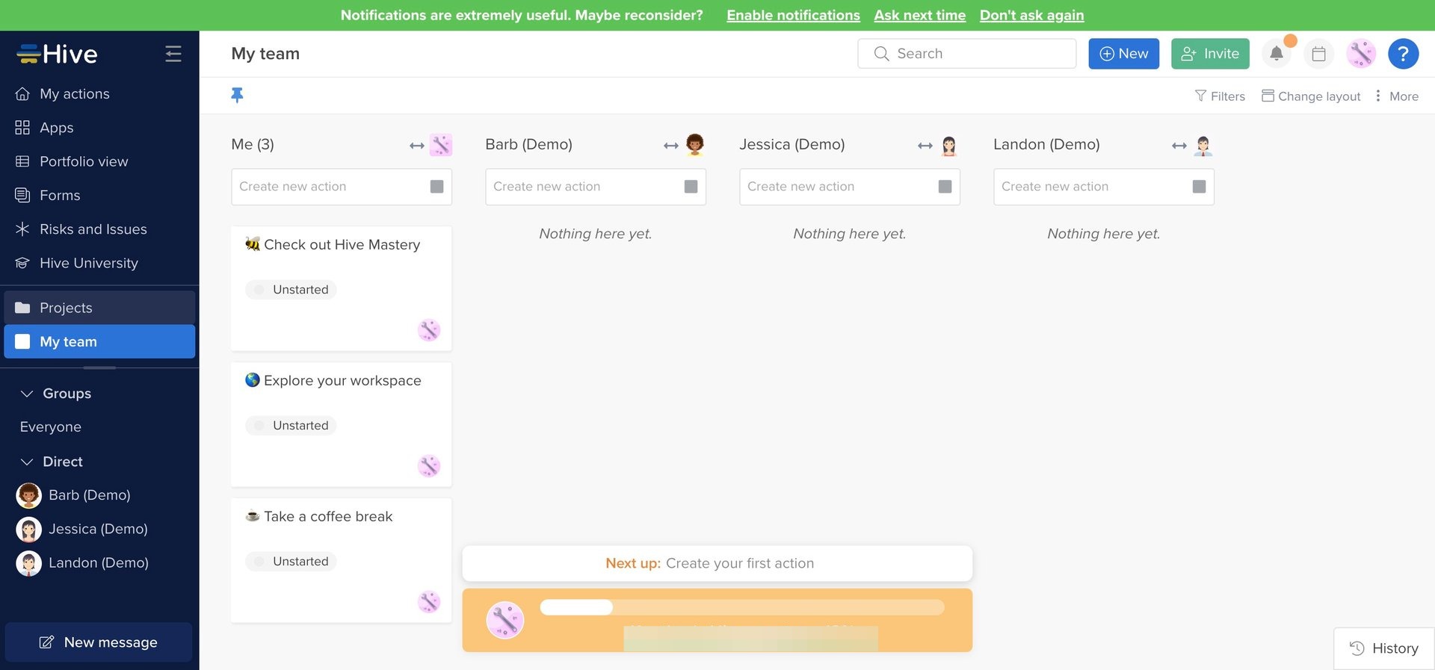This screenshot has width=1435, height=670.
Task: Select My team in the sidebar
Action: (99, 341)
